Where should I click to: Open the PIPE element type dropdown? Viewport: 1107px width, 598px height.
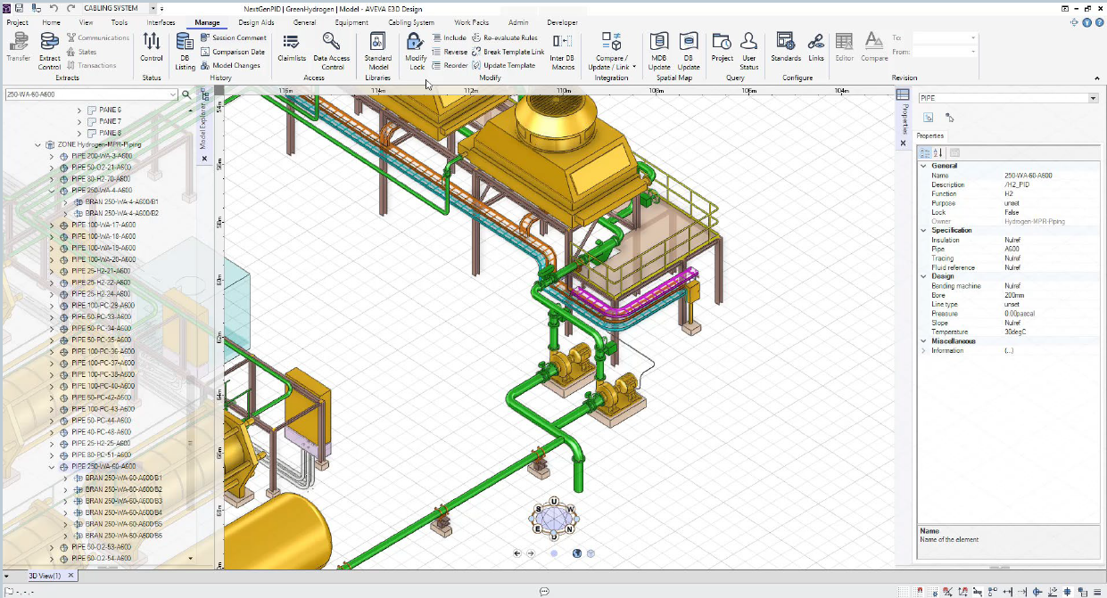(x=1093, y=98)
